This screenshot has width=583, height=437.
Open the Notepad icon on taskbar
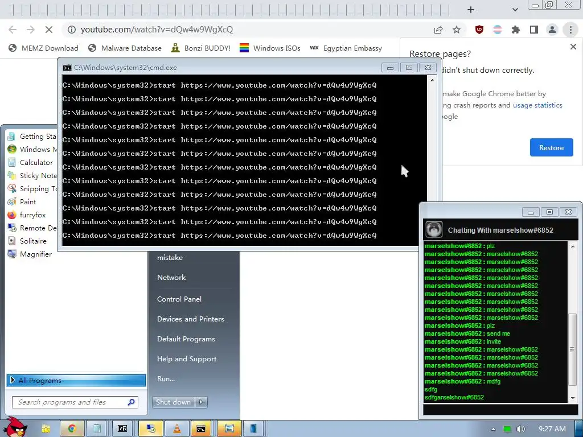(97, 429)
